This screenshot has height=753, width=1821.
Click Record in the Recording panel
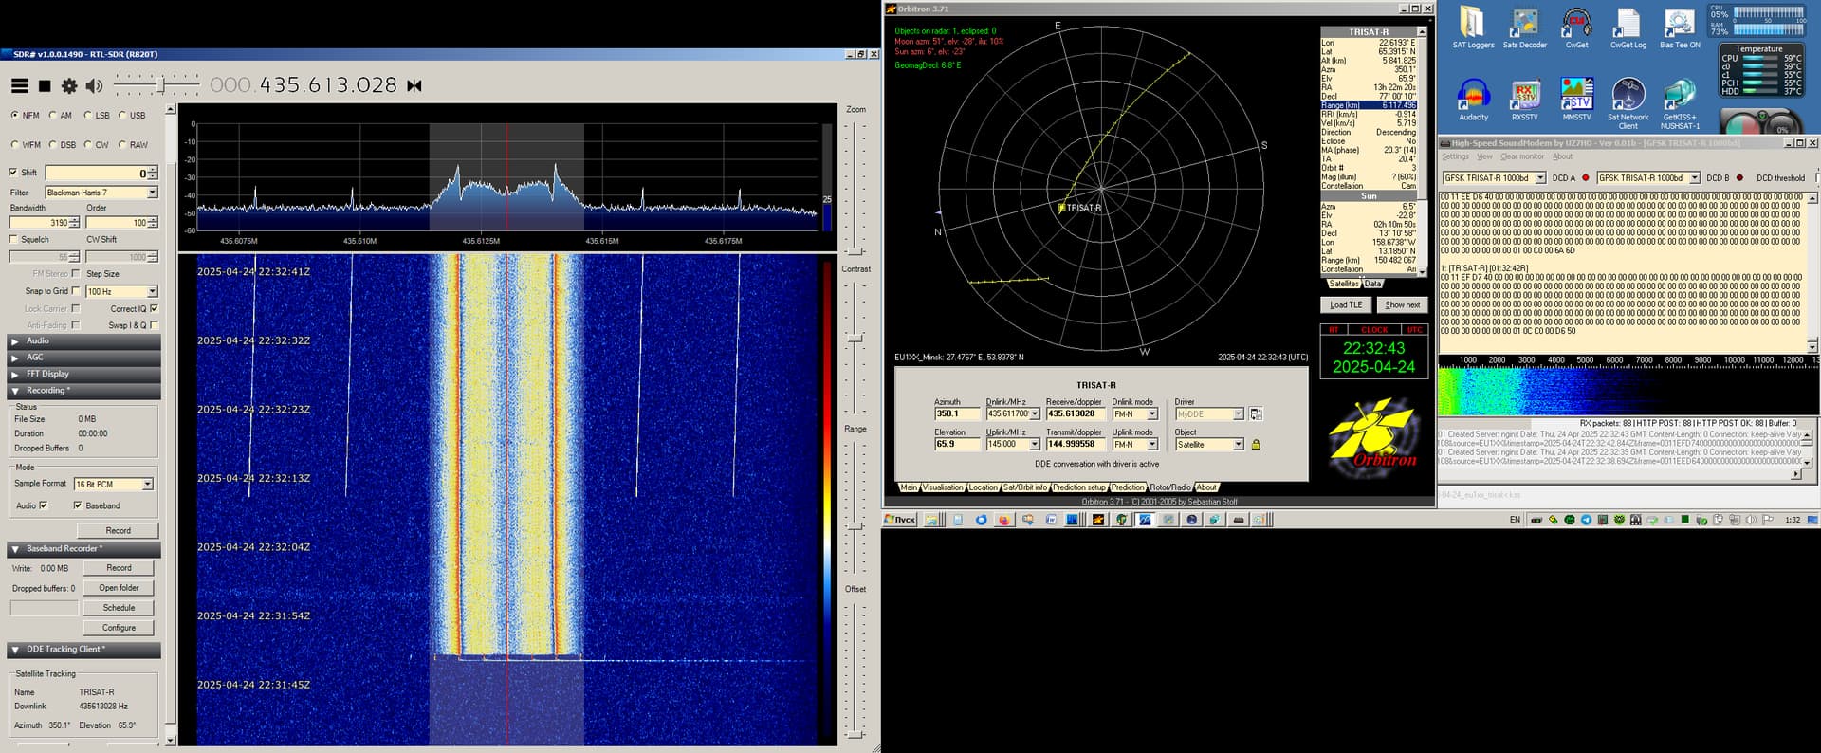tap(118, 531)
